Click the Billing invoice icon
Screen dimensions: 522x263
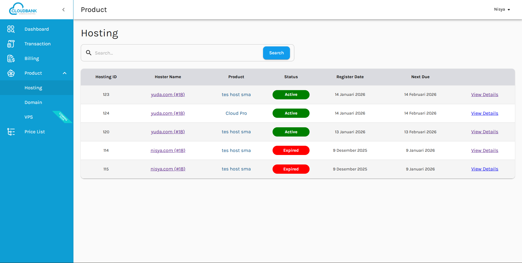(11, 58)
